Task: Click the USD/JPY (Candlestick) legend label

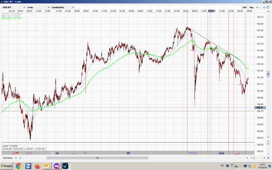Action: (x=12, y=13)
